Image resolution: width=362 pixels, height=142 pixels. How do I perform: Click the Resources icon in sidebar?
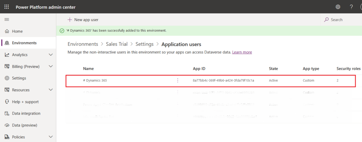7,90
